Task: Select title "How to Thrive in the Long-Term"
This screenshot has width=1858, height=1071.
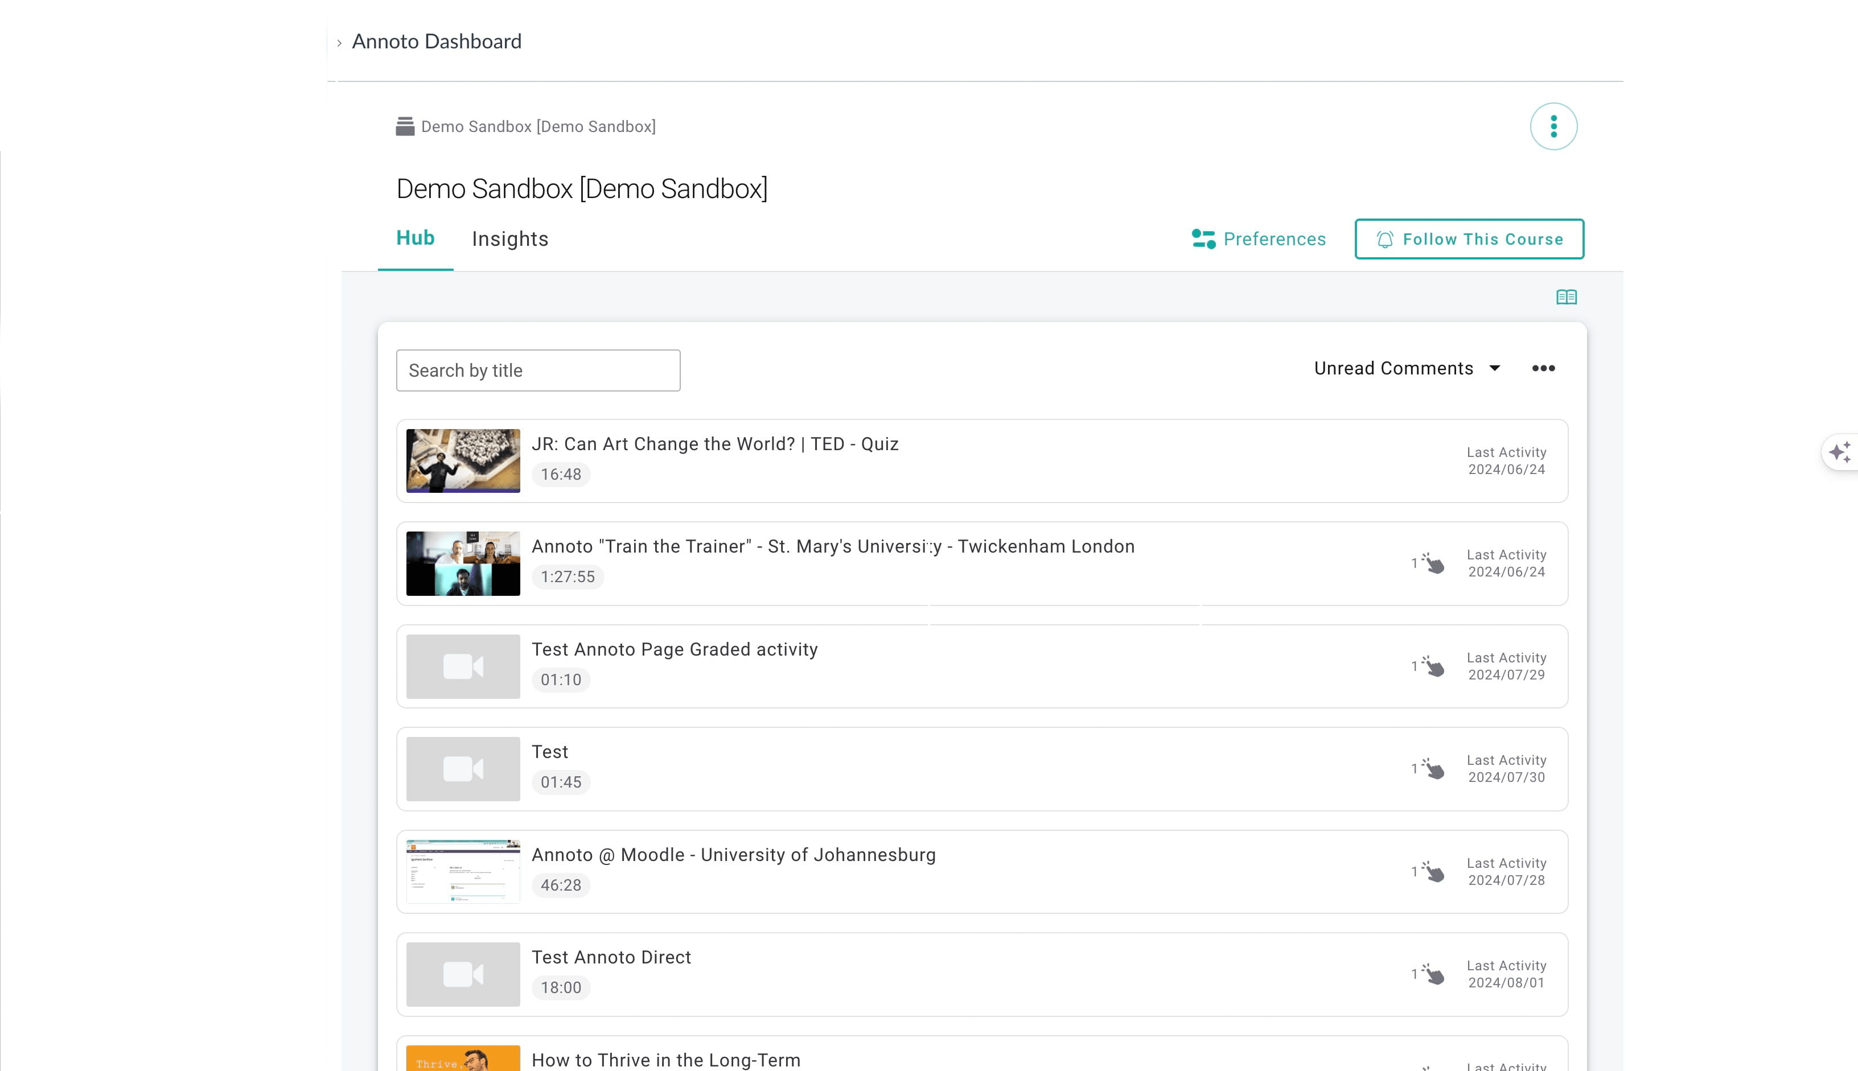Action: [x=665, y=1060]
